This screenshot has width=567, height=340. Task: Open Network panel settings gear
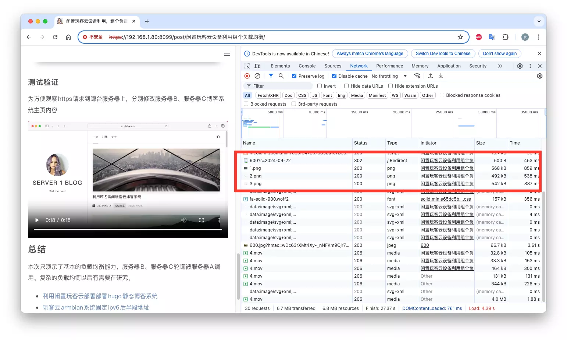coord(540,76)
